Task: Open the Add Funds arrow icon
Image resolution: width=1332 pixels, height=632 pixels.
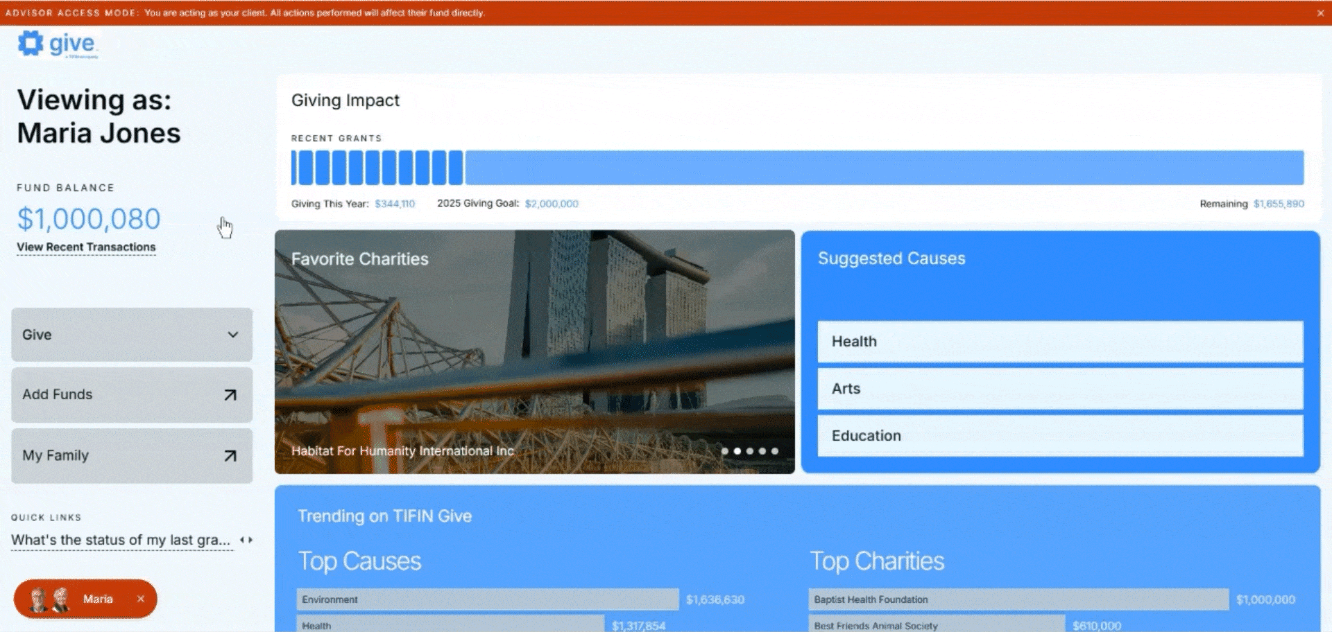Action: [230, 395]
